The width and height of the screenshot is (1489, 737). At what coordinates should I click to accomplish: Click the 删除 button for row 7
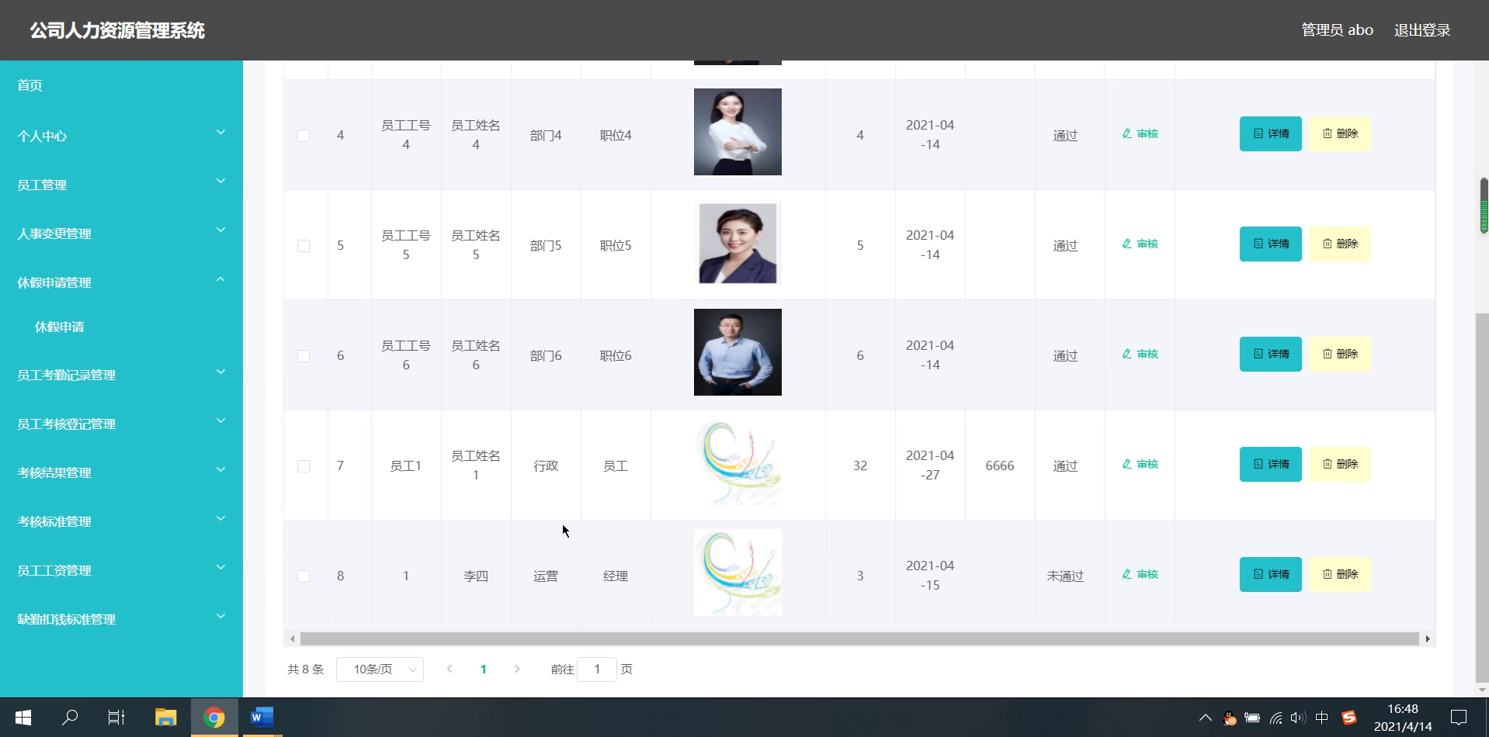1340,464
